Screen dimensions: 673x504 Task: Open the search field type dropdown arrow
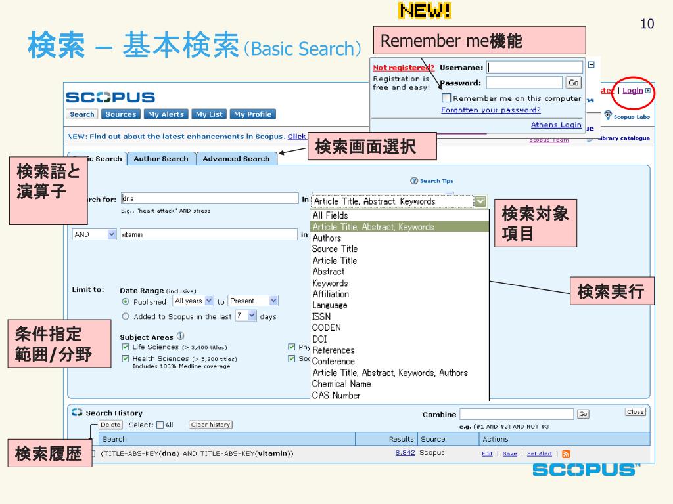click(480, 201)
